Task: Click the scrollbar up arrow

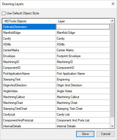Action: 112,21
